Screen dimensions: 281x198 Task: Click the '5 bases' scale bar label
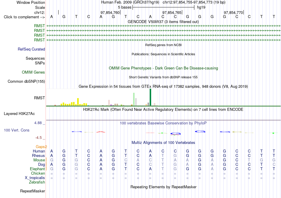pyautogui.click(x=125, y=7)
